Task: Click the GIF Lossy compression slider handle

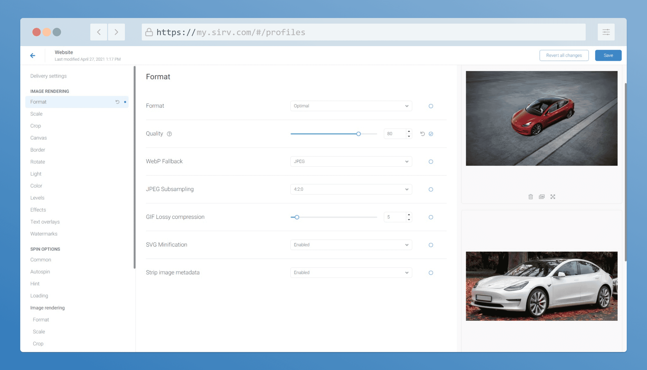Action: pos(297,217)
